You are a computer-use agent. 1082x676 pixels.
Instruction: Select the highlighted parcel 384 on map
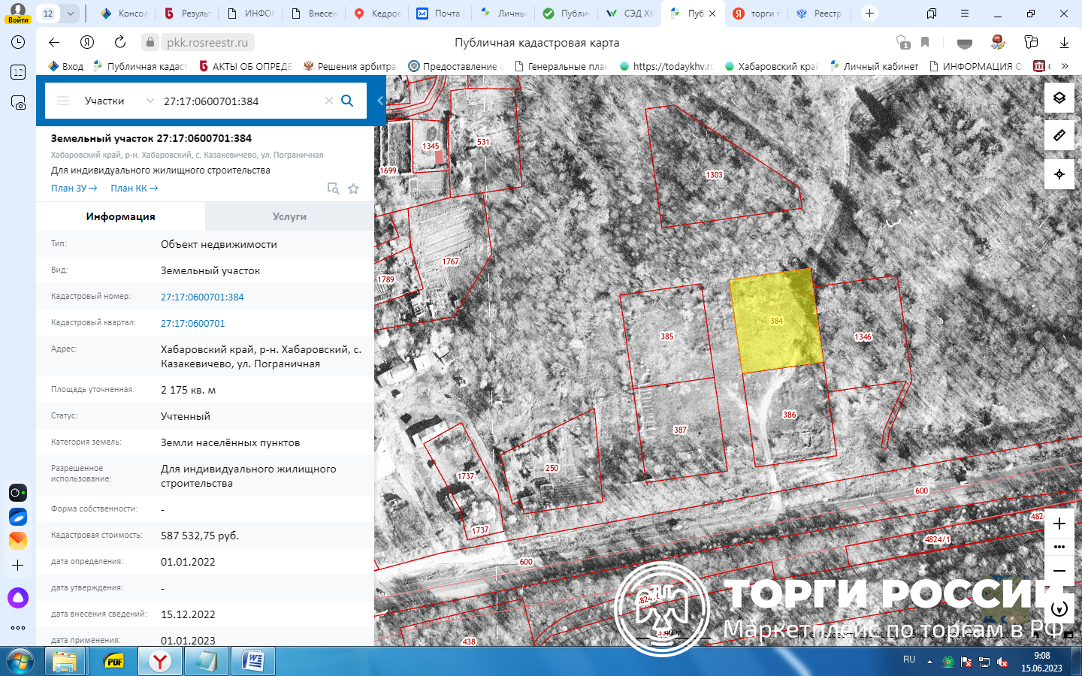[776, 321]
